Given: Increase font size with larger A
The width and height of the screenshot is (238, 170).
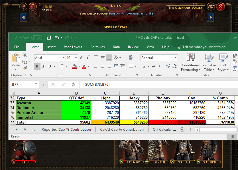Looking at the screenshot, I should (82, 58).
